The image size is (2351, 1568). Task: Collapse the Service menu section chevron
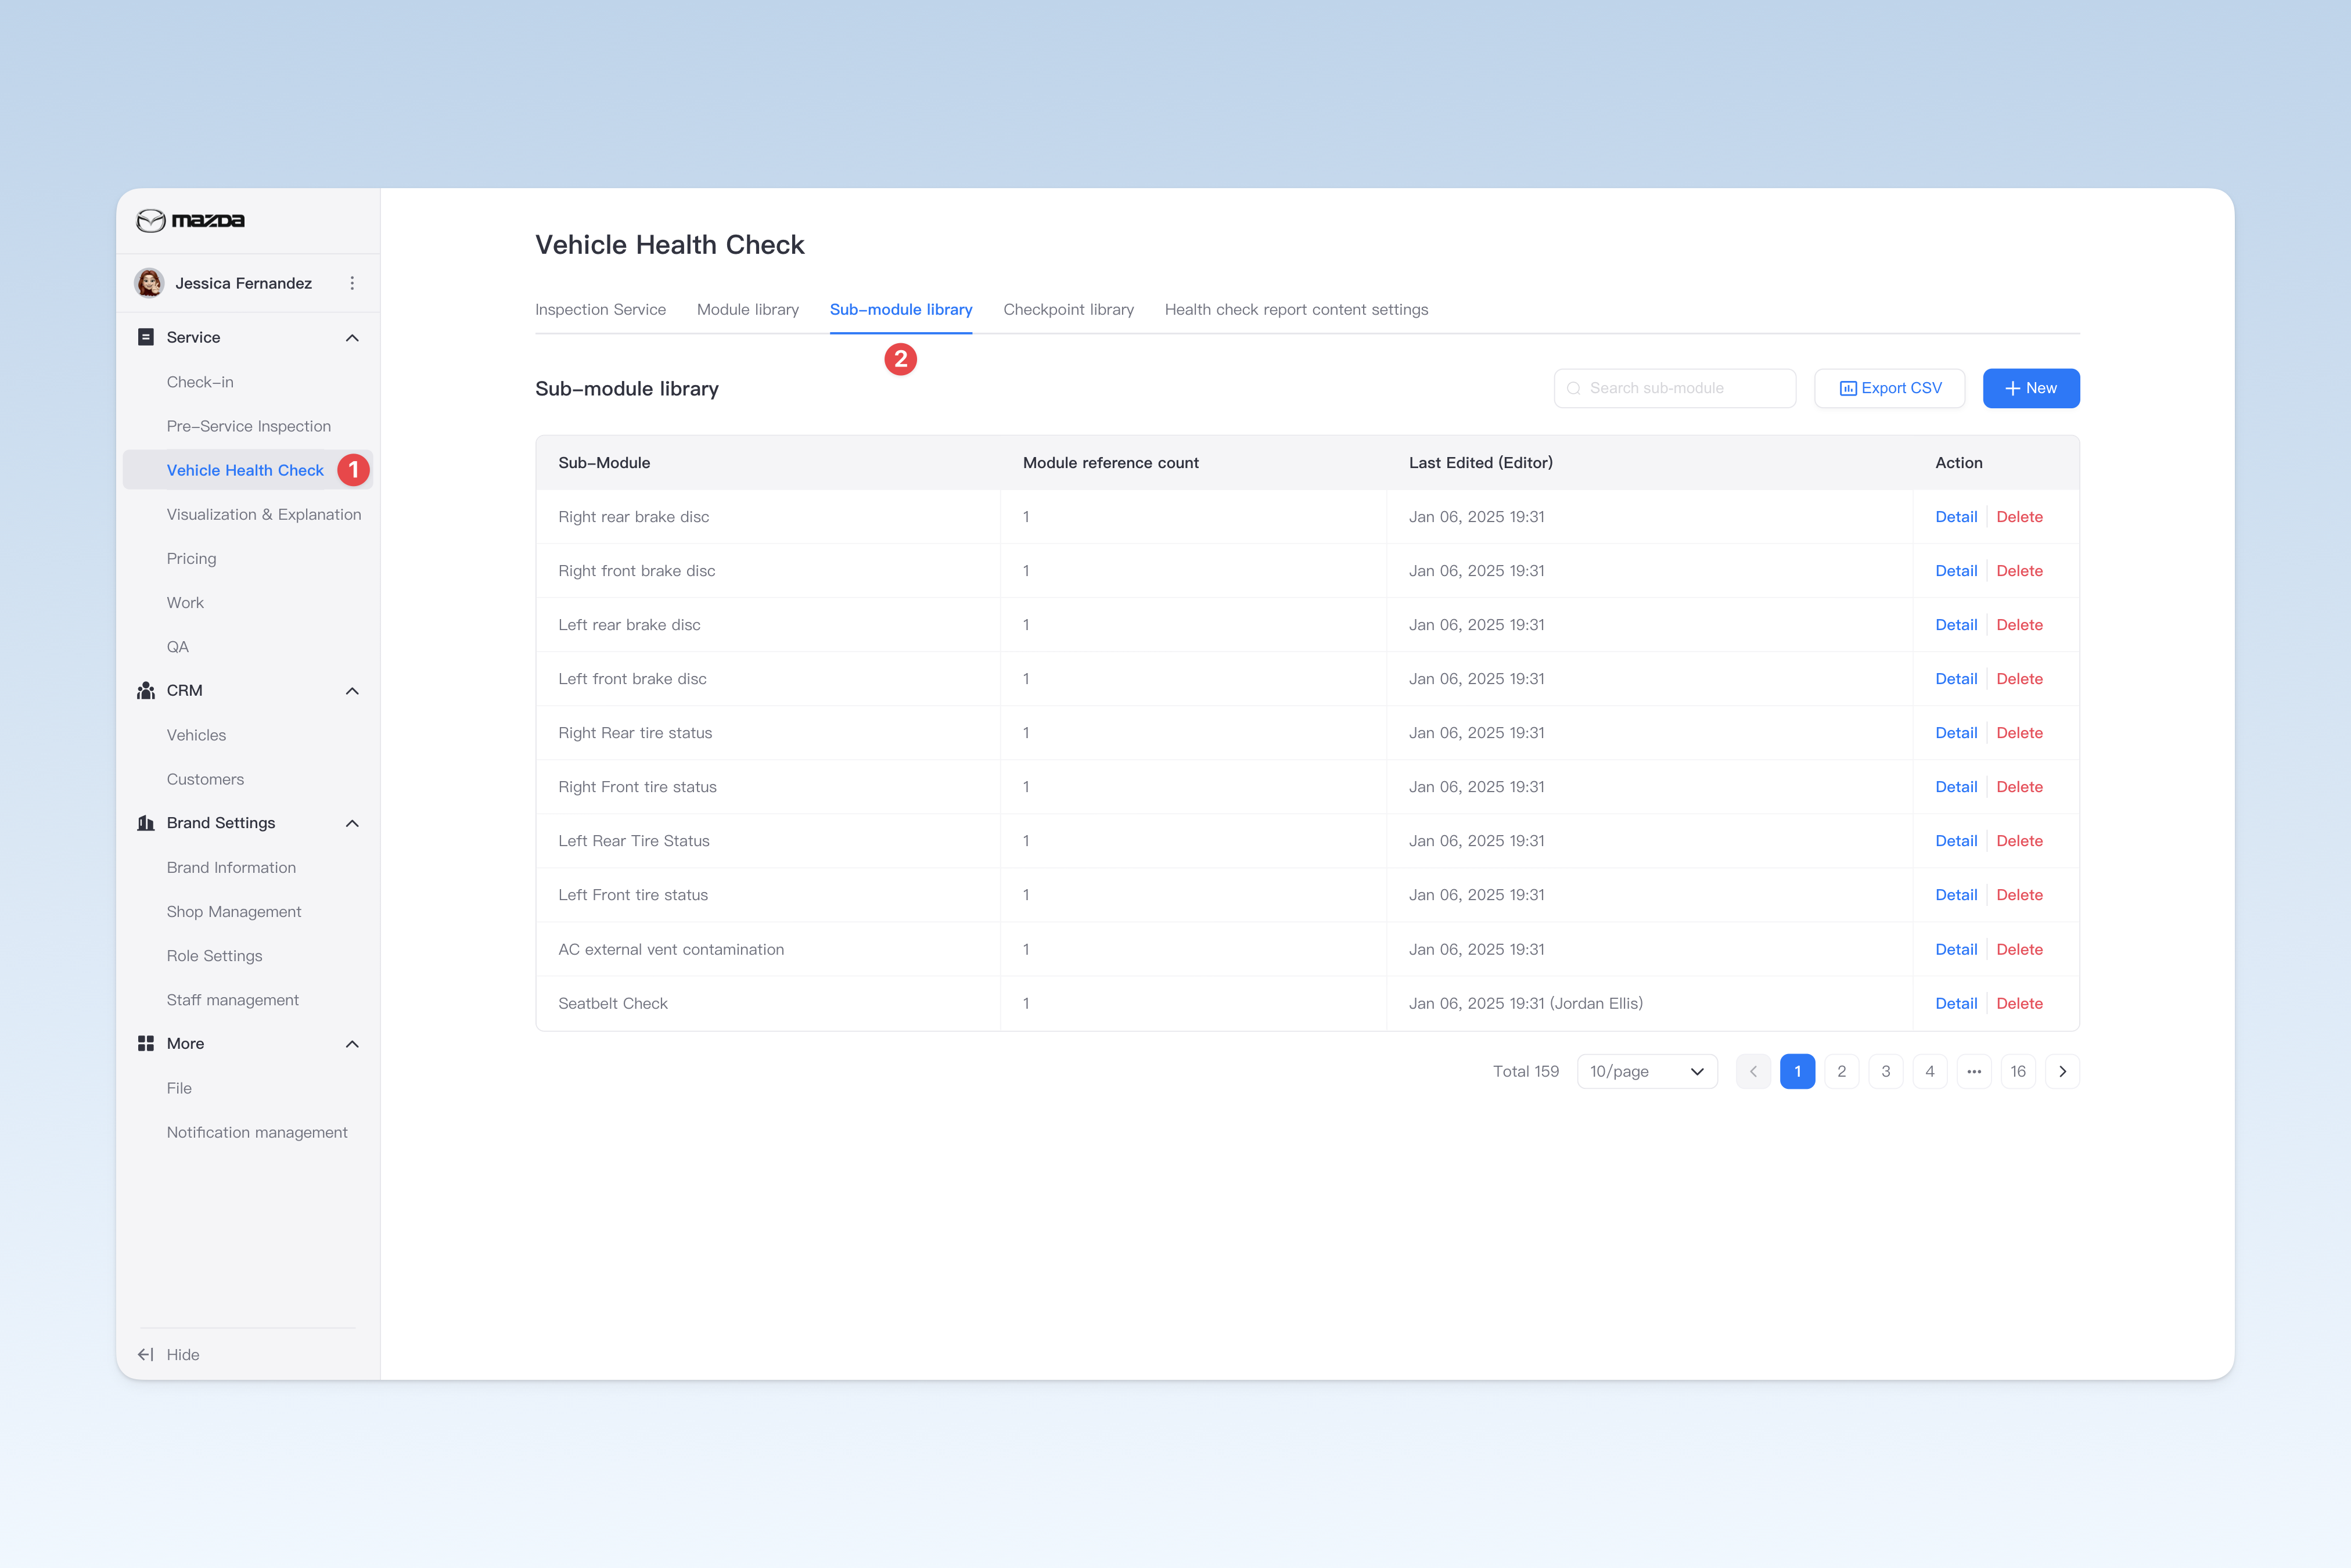[352, 338]
